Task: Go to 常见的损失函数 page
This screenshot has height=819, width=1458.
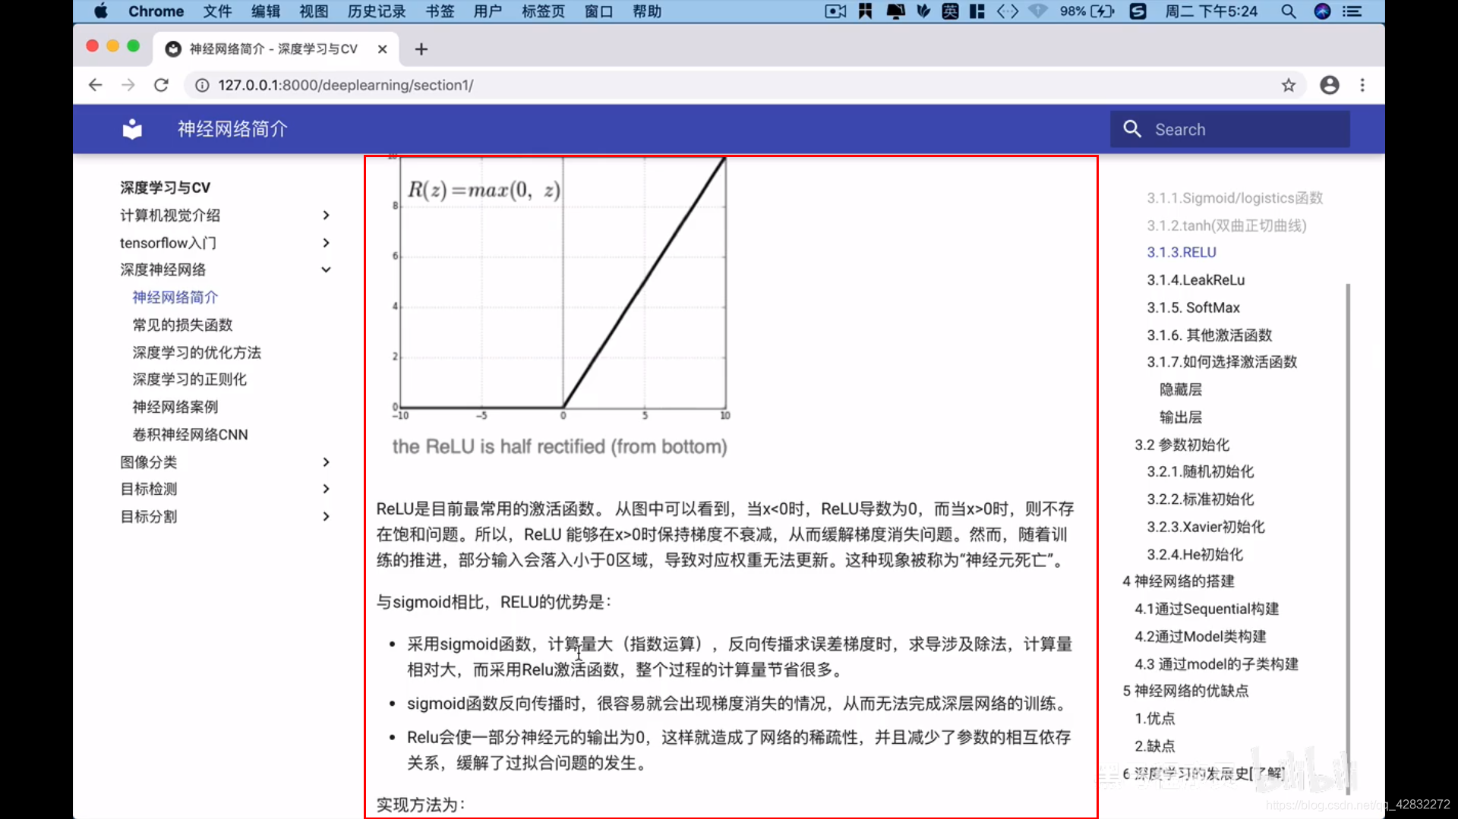Action: click(182, 325)
